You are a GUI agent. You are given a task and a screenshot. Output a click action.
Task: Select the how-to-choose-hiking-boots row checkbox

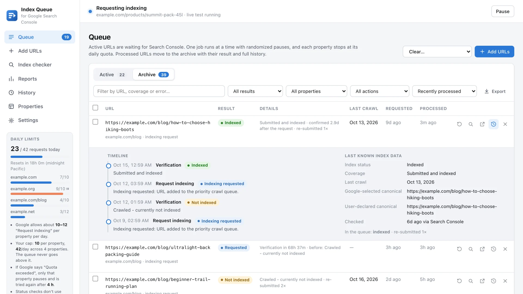pos(95,122)
